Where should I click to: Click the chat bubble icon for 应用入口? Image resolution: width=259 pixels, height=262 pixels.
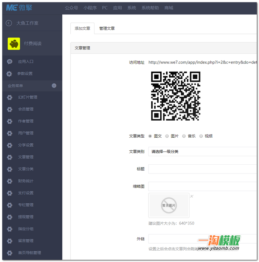click(x=10, y=62)
